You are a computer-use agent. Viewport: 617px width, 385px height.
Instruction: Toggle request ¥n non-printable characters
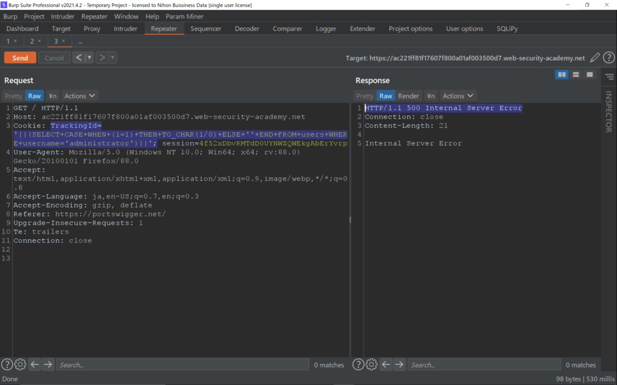point(52,96)
